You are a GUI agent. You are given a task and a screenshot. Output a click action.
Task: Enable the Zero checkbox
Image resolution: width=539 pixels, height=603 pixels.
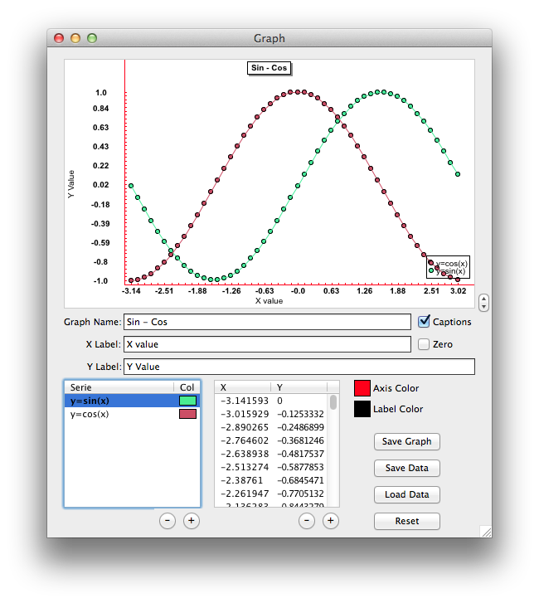point(424,344)
